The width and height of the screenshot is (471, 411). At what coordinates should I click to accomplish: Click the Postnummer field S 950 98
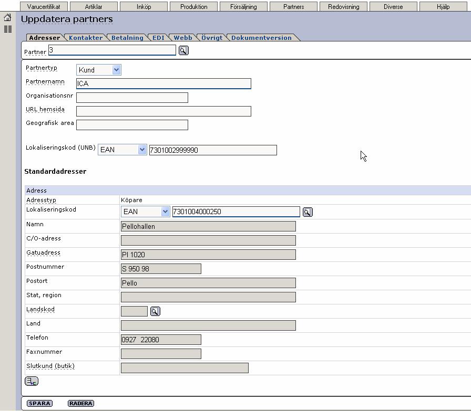click(x=161, y=269)
